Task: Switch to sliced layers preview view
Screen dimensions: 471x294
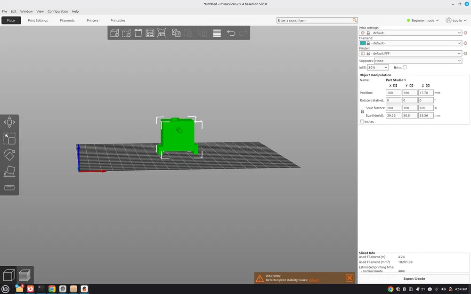Action: (24, 275)
